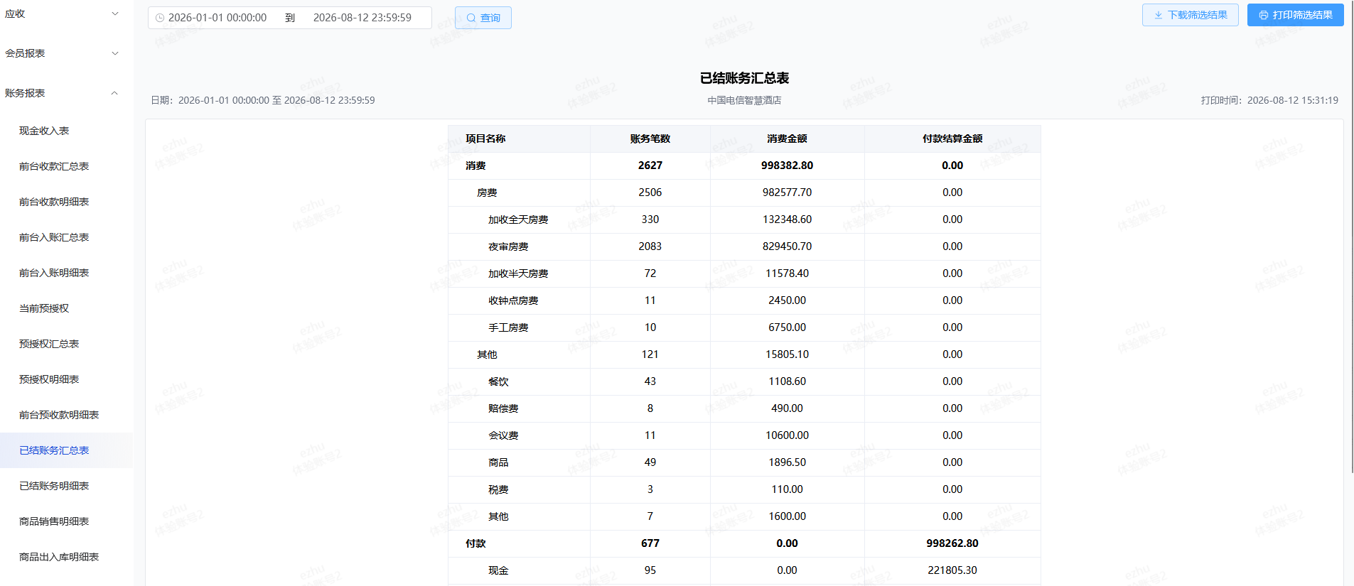This screenshot has width=1354, height=586.
Task: Open 前台预收款明细表 report
Action: pyautogui.click(x=59, y=415)
